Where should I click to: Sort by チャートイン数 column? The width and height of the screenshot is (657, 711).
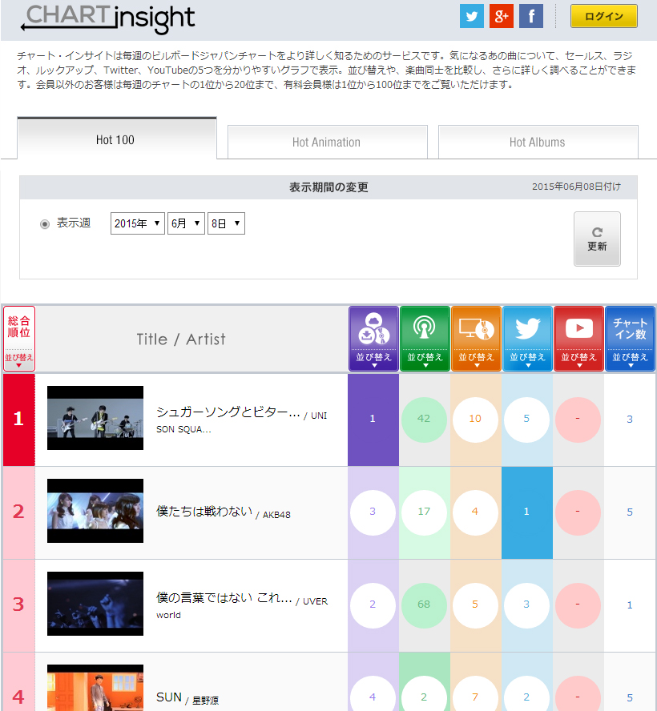(x=630, y=339)
